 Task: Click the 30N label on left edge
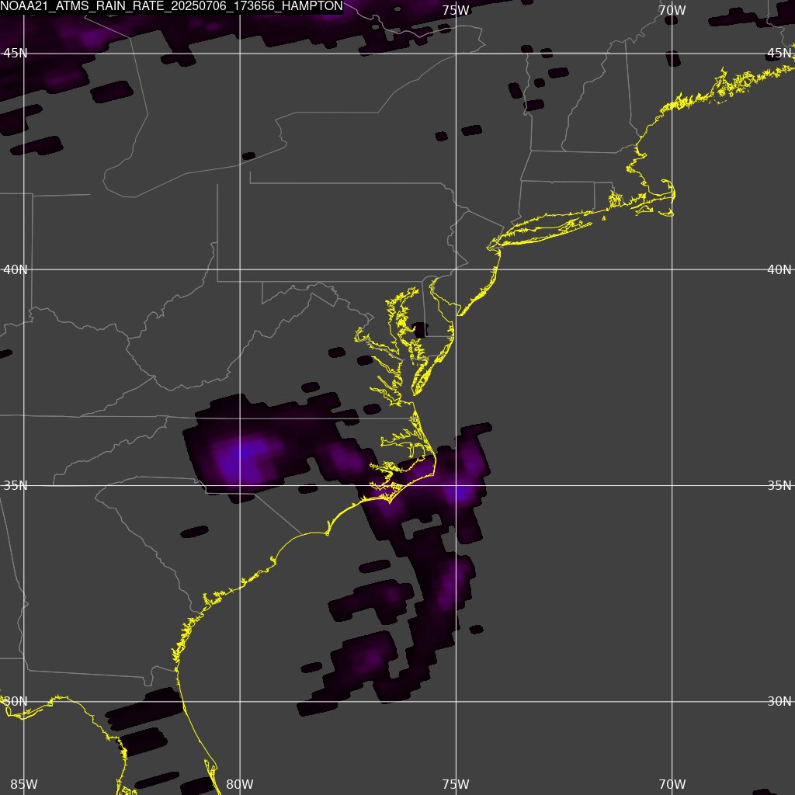[16, 701]
